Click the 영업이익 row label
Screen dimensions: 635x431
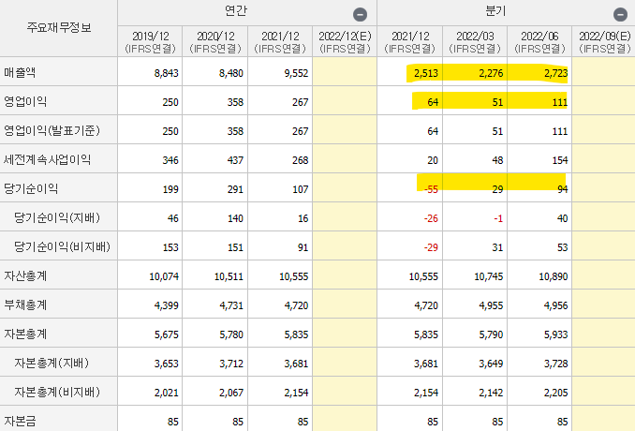(25, 101)
